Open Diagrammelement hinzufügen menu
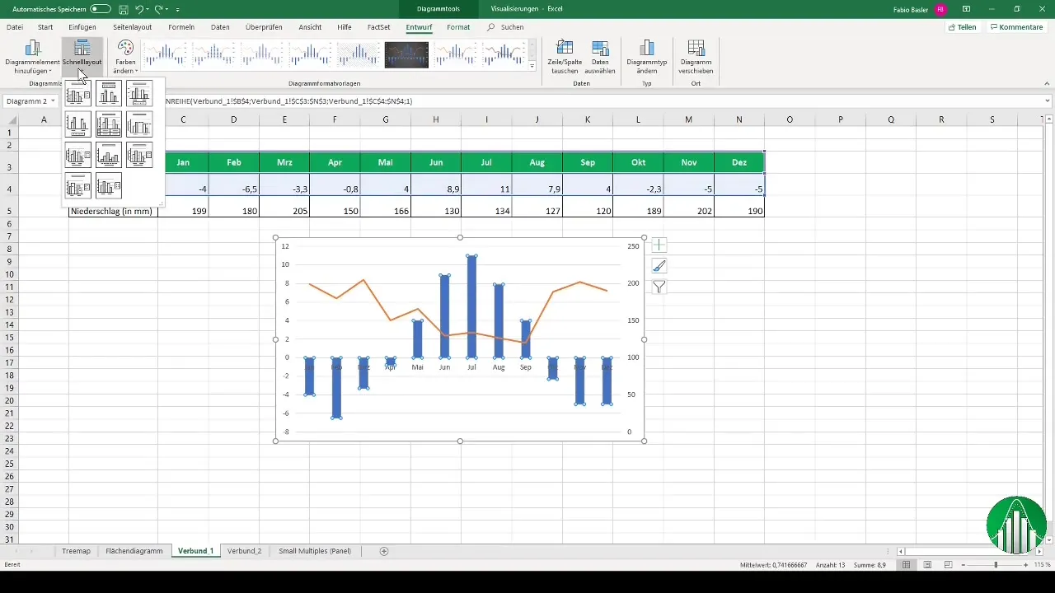 [32, 56]
